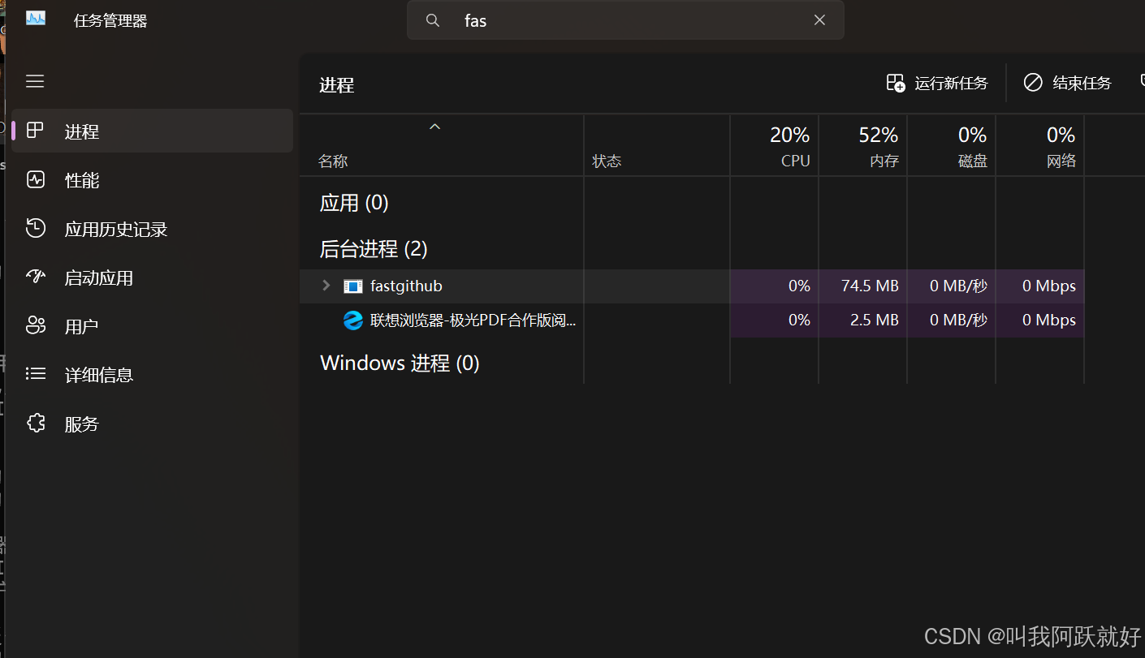Collapse the navigation sidebar via hamburger menu
This screenshot has width=1145, height=658.
click(35, 81)
